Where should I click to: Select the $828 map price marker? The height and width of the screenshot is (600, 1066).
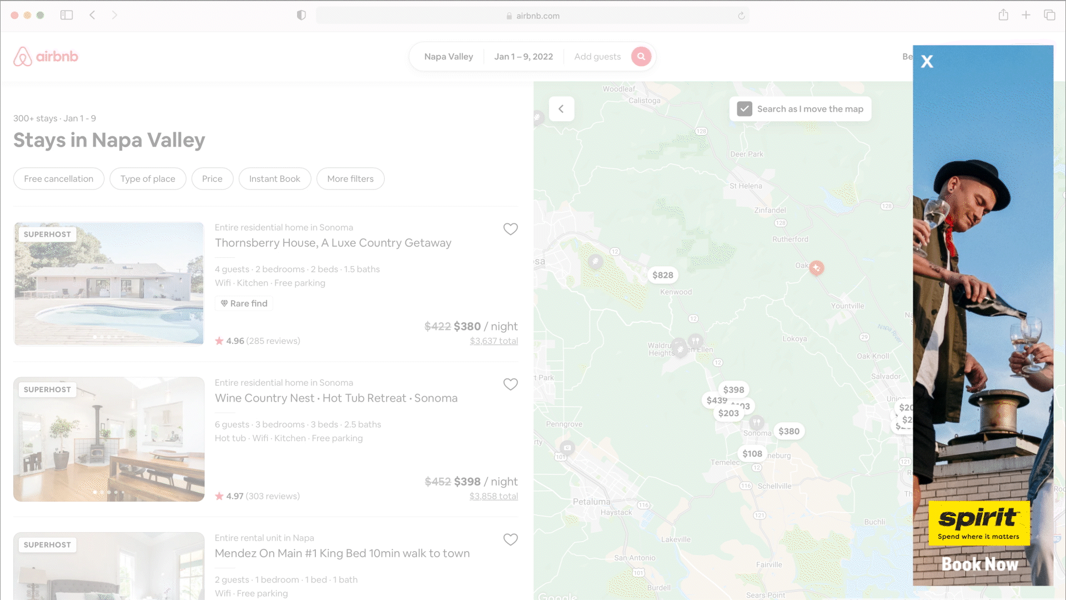662,275
